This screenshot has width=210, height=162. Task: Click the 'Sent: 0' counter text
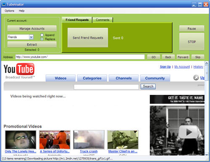click(x=118, y=38)
